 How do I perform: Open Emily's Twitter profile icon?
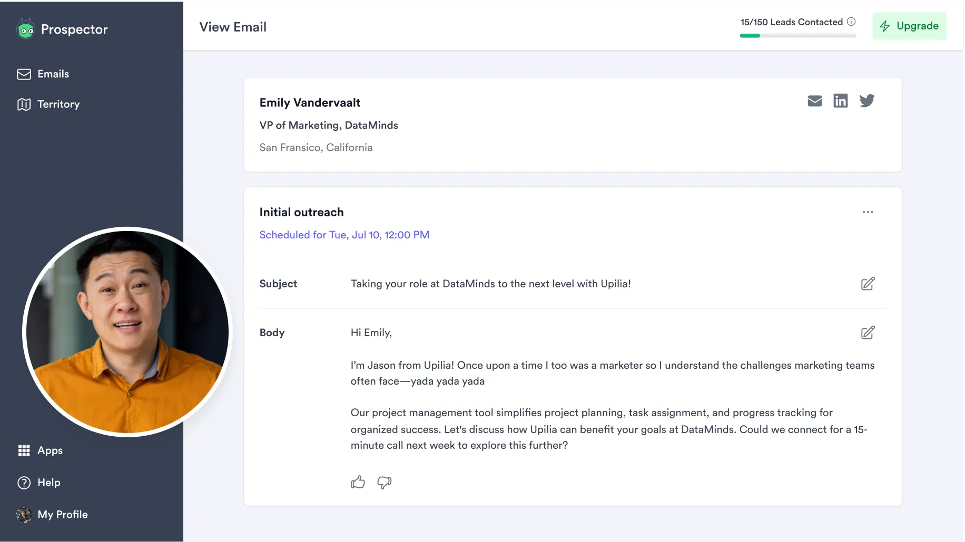[866, 101]
